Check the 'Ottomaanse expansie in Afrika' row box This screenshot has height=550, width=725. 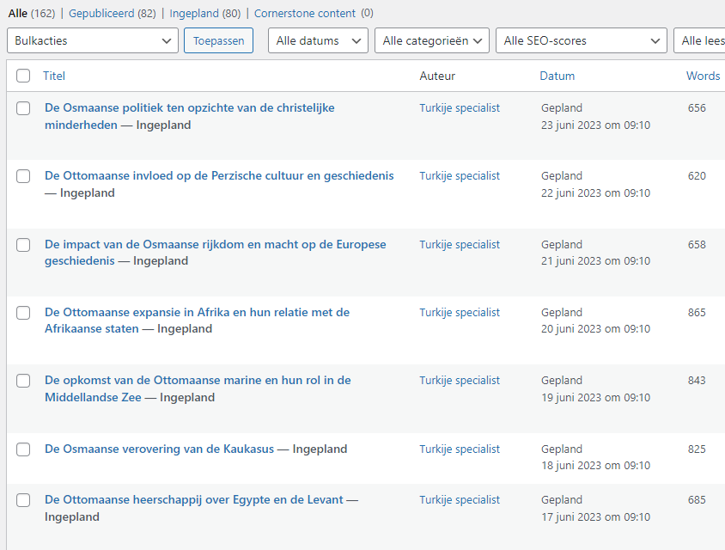[23, 313]
